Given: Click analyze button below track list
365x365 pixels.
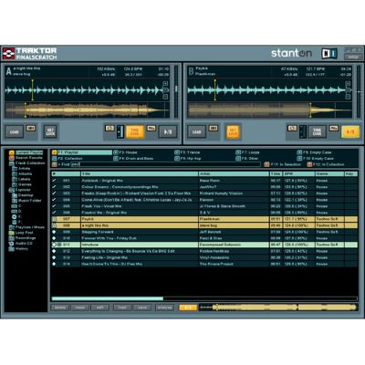Looking at the screenshot, I should coord(164,308).
